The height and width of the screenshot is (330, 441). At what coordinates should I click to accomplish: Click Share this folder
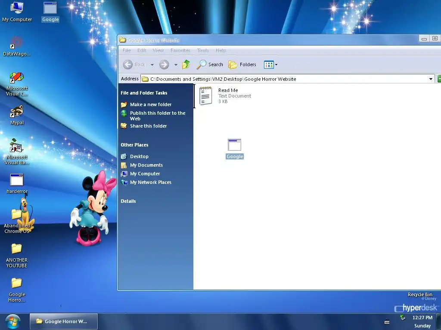click(144, 126)
